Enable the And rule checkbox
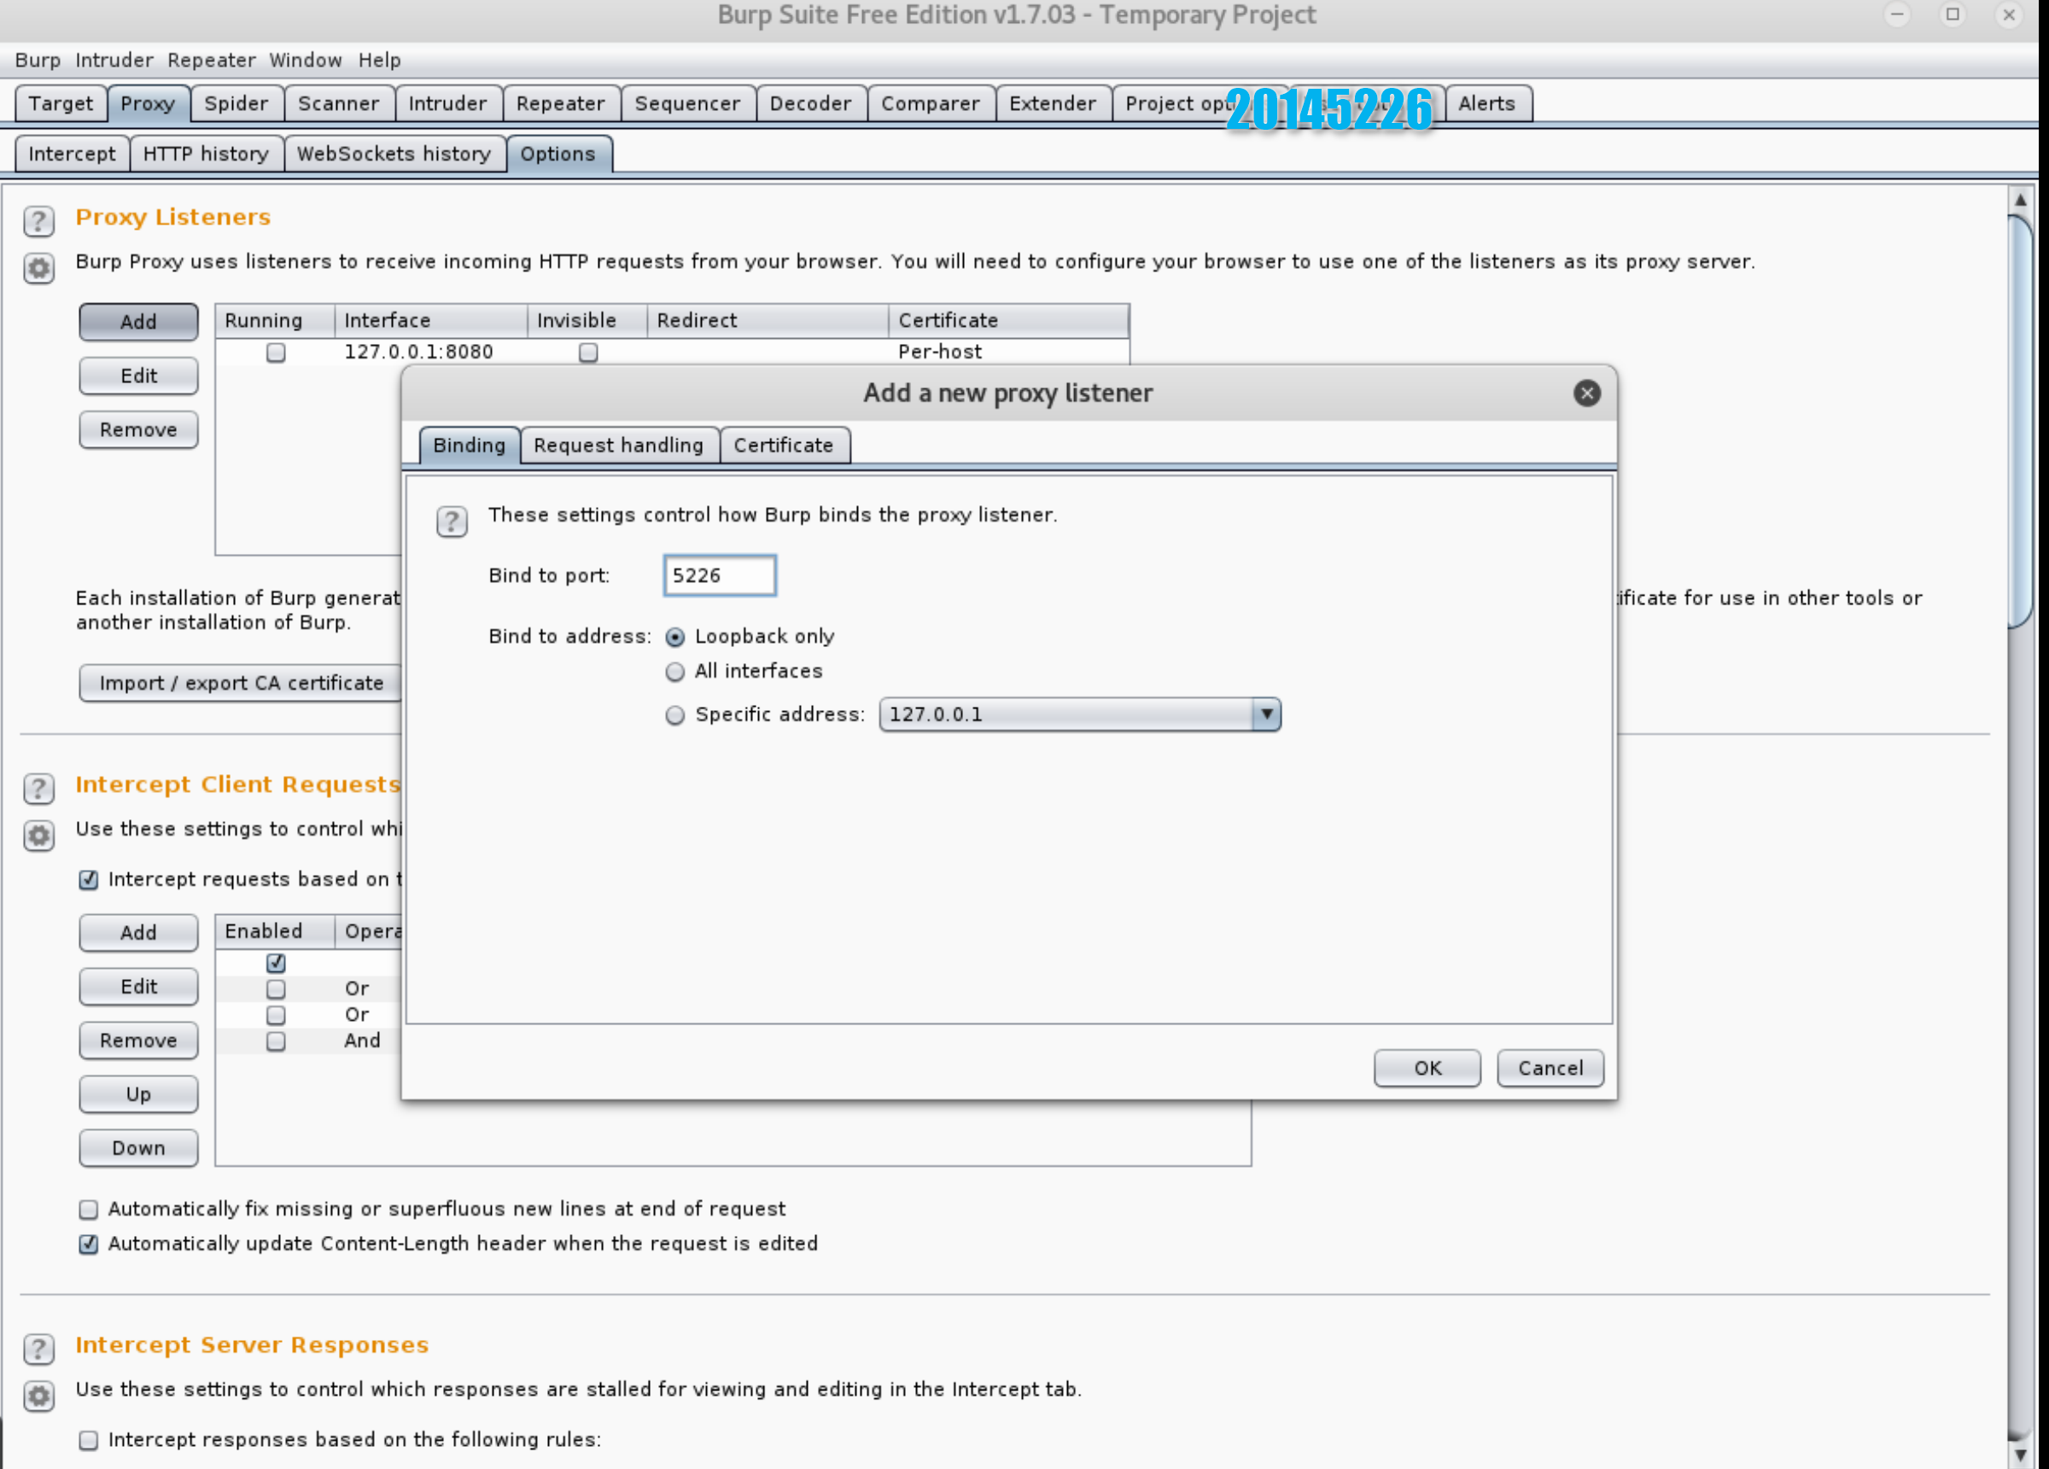The height and width of the screenshot is (1469, 2049). click(276, 1041)
